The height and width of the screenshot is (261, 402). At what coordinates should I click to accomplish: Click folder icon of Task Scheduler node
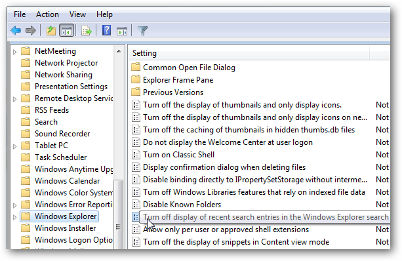[x=26, y=157]
